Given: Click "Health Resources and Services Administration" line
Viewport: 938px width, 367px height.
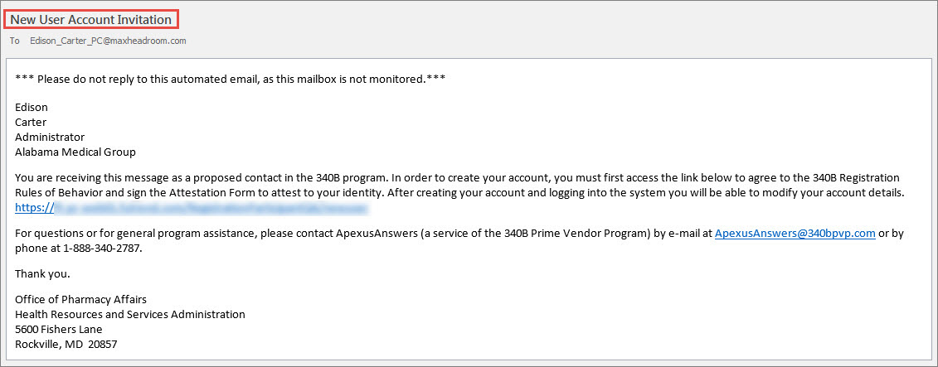Looking at the screenshot, I should point(130,314).
